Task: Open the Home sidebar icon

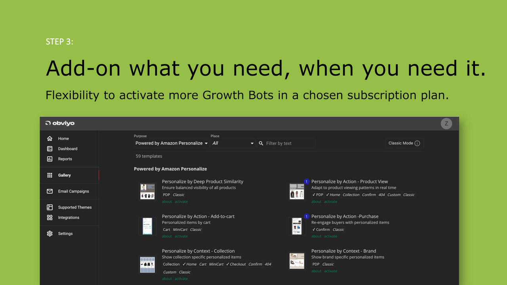Action: pyautogui.click(x=50, y=139)
